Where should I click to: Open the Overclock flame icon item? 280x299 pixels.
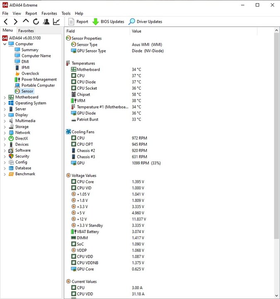pos(17,74)
